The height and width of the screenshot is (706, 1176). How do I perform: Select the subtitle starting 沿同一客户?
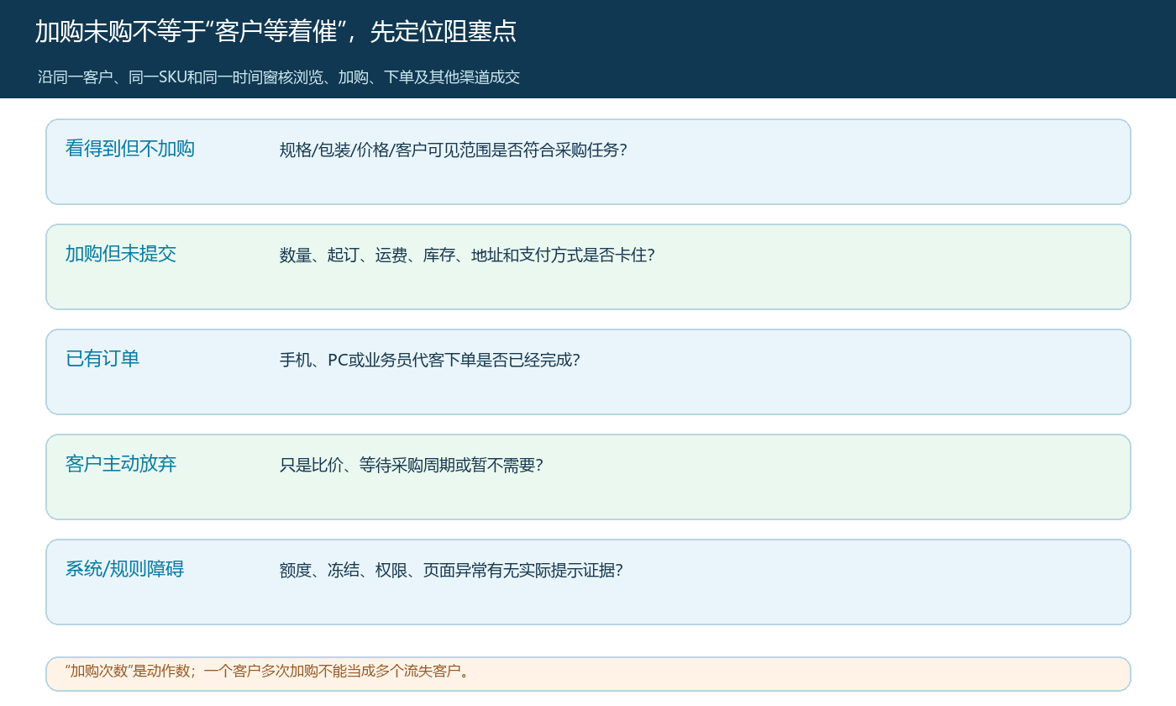[279, 77]
